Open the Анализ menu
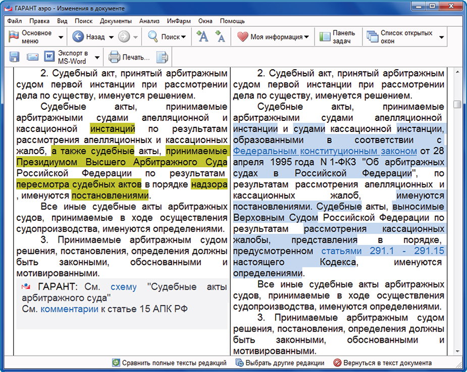This screenshot has width=467, height=372. coord(149,21)
